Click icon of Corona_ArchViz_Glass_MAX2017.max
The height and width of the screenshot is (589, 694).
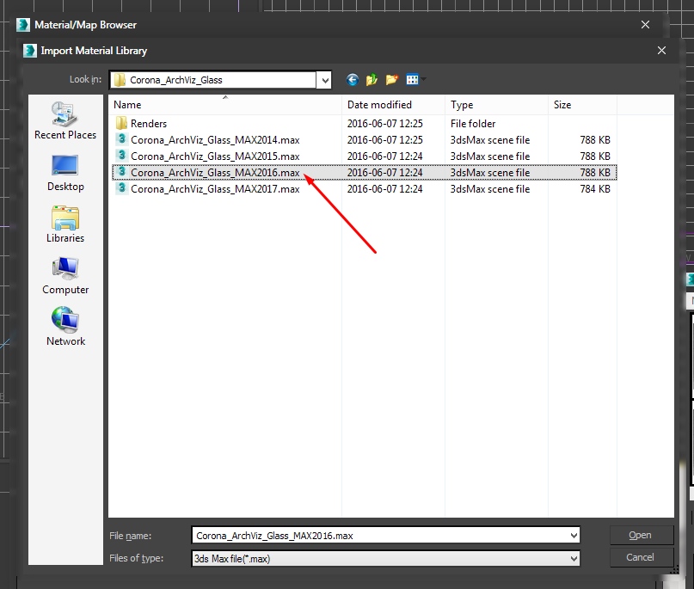click(122, 188)
